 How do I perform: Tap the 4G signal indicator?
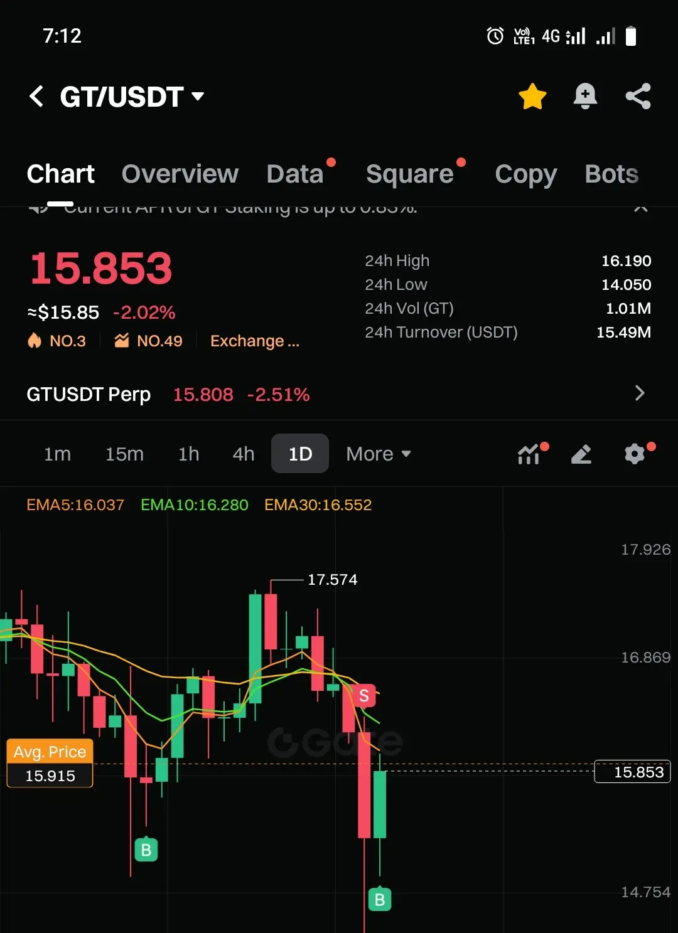tap(563, 36)
